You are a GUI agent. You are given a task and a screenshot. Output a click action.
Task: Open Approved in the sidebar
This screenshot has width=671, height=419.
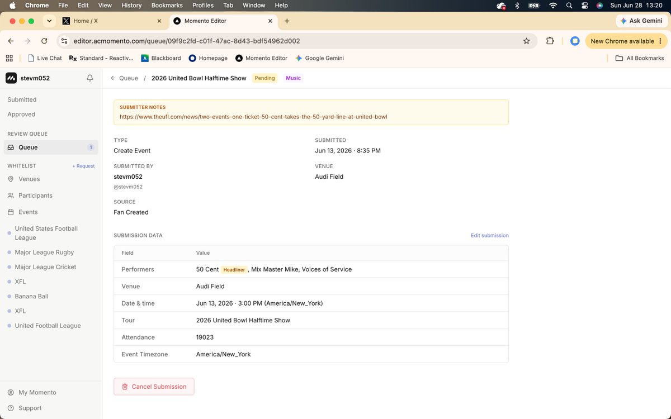tap(21, 114)
